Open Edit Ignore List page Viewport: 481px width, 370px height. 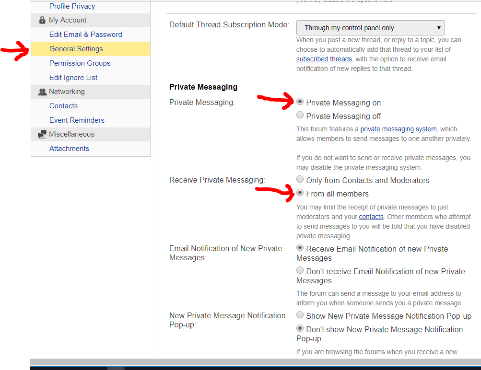pyautogui.click(x=73, y=78)
